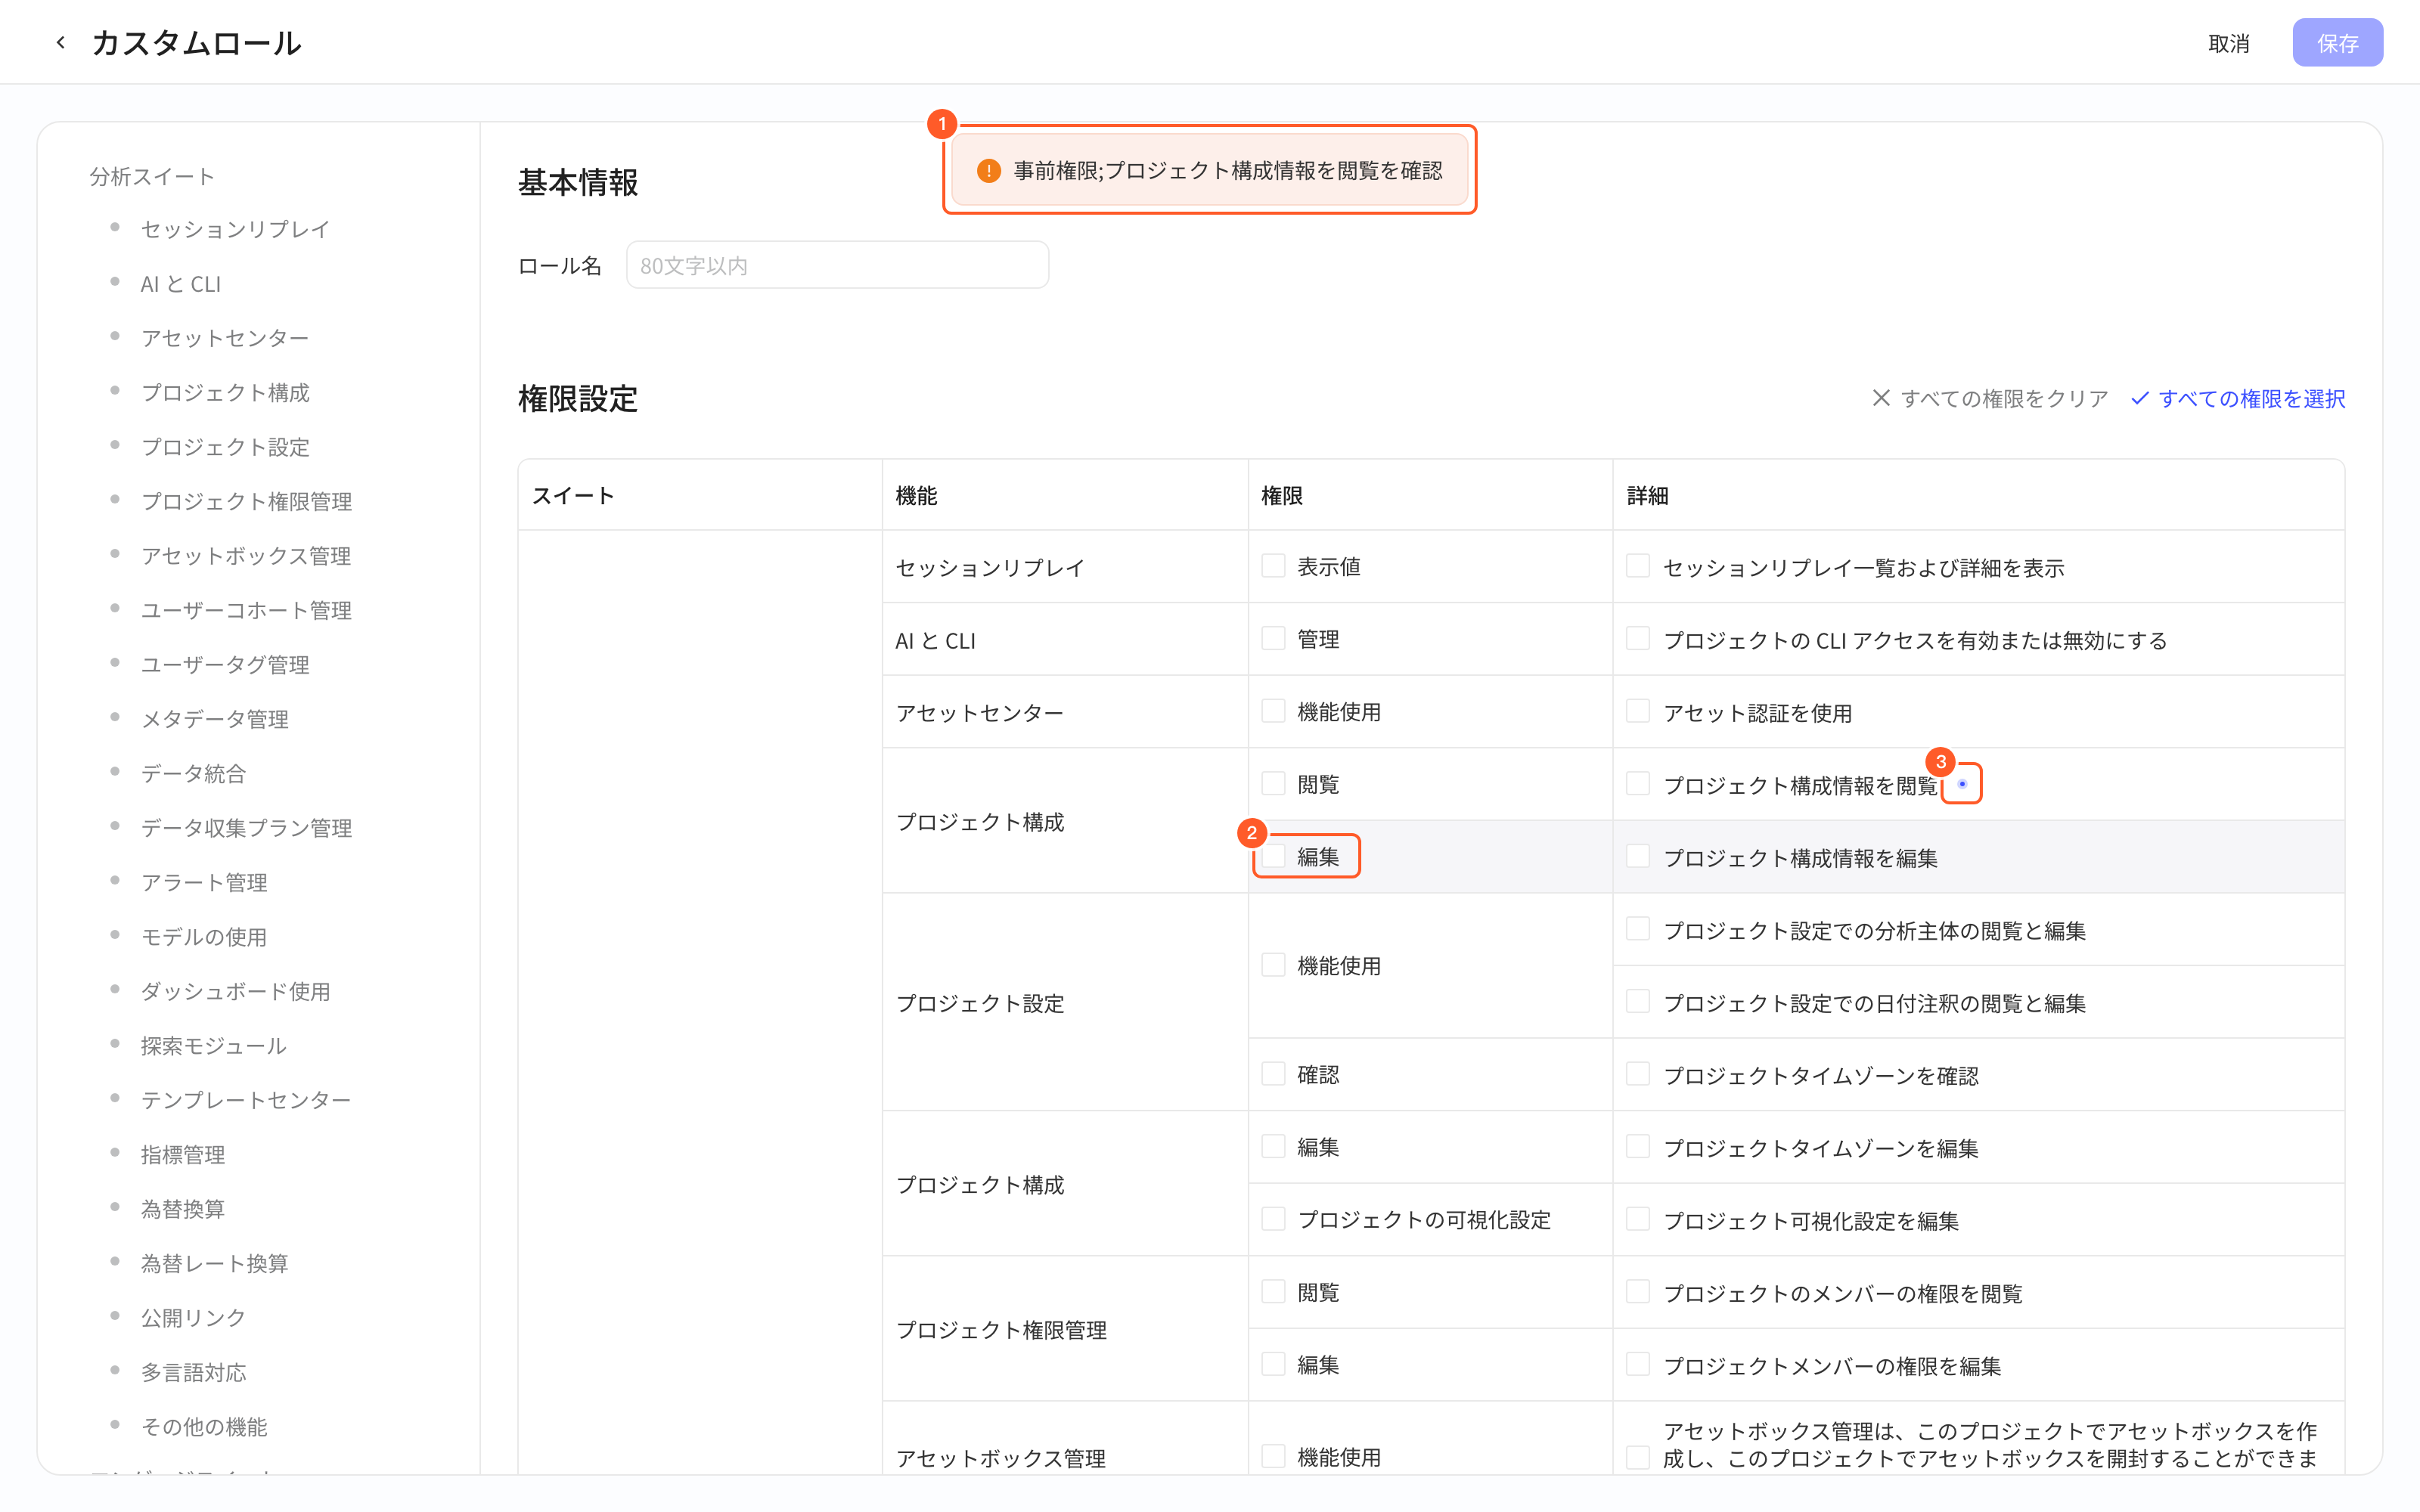This screenshot has height=1512, width=2420.
Task: Check プロジェクトタイムゾーンを確認 checkbox
Action: pos(1638,1074)
